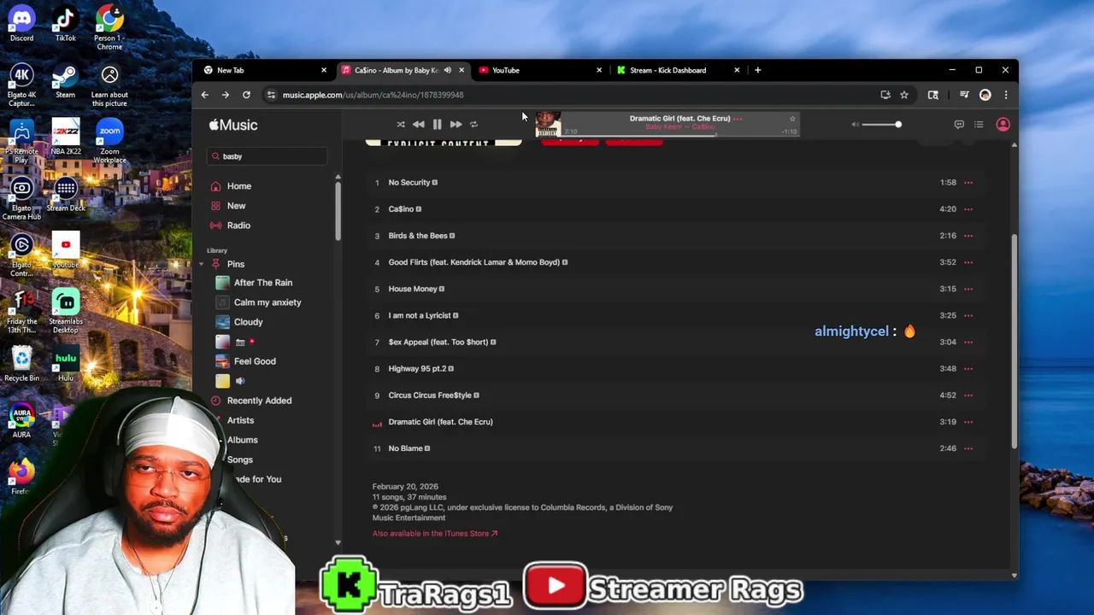
Task: Click the Chrome address bar URL
Action: click(373, 95)
